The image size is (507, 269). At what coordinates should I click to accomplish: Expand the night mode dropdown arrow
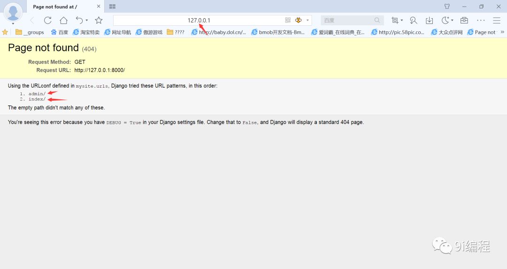(x=452, y=20)
